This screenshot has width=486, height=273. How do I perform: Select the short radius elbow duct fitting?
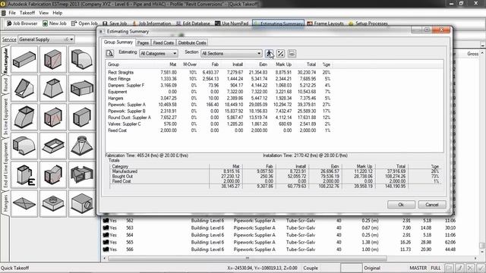[x=24, y=146]
